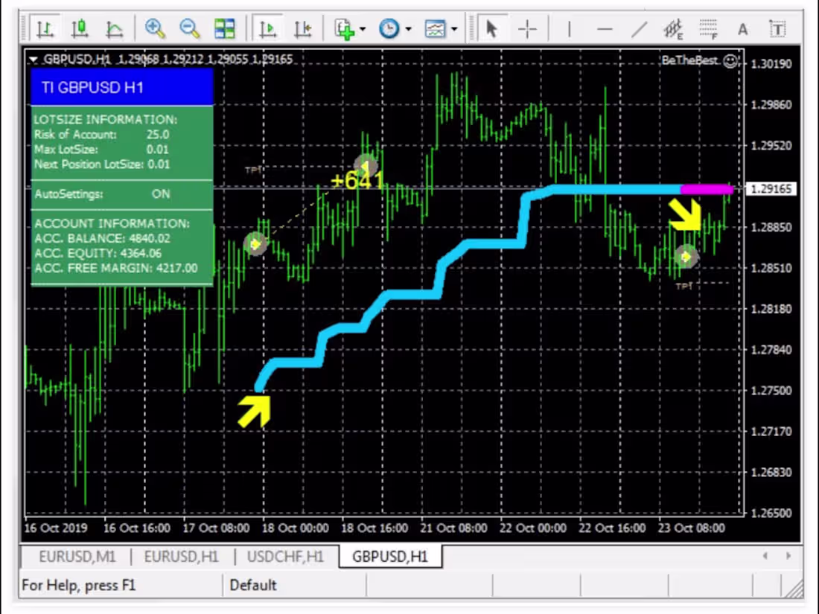Zoom out on the chart
Viewport: 819px width, 614px height.
pos(189,28)
